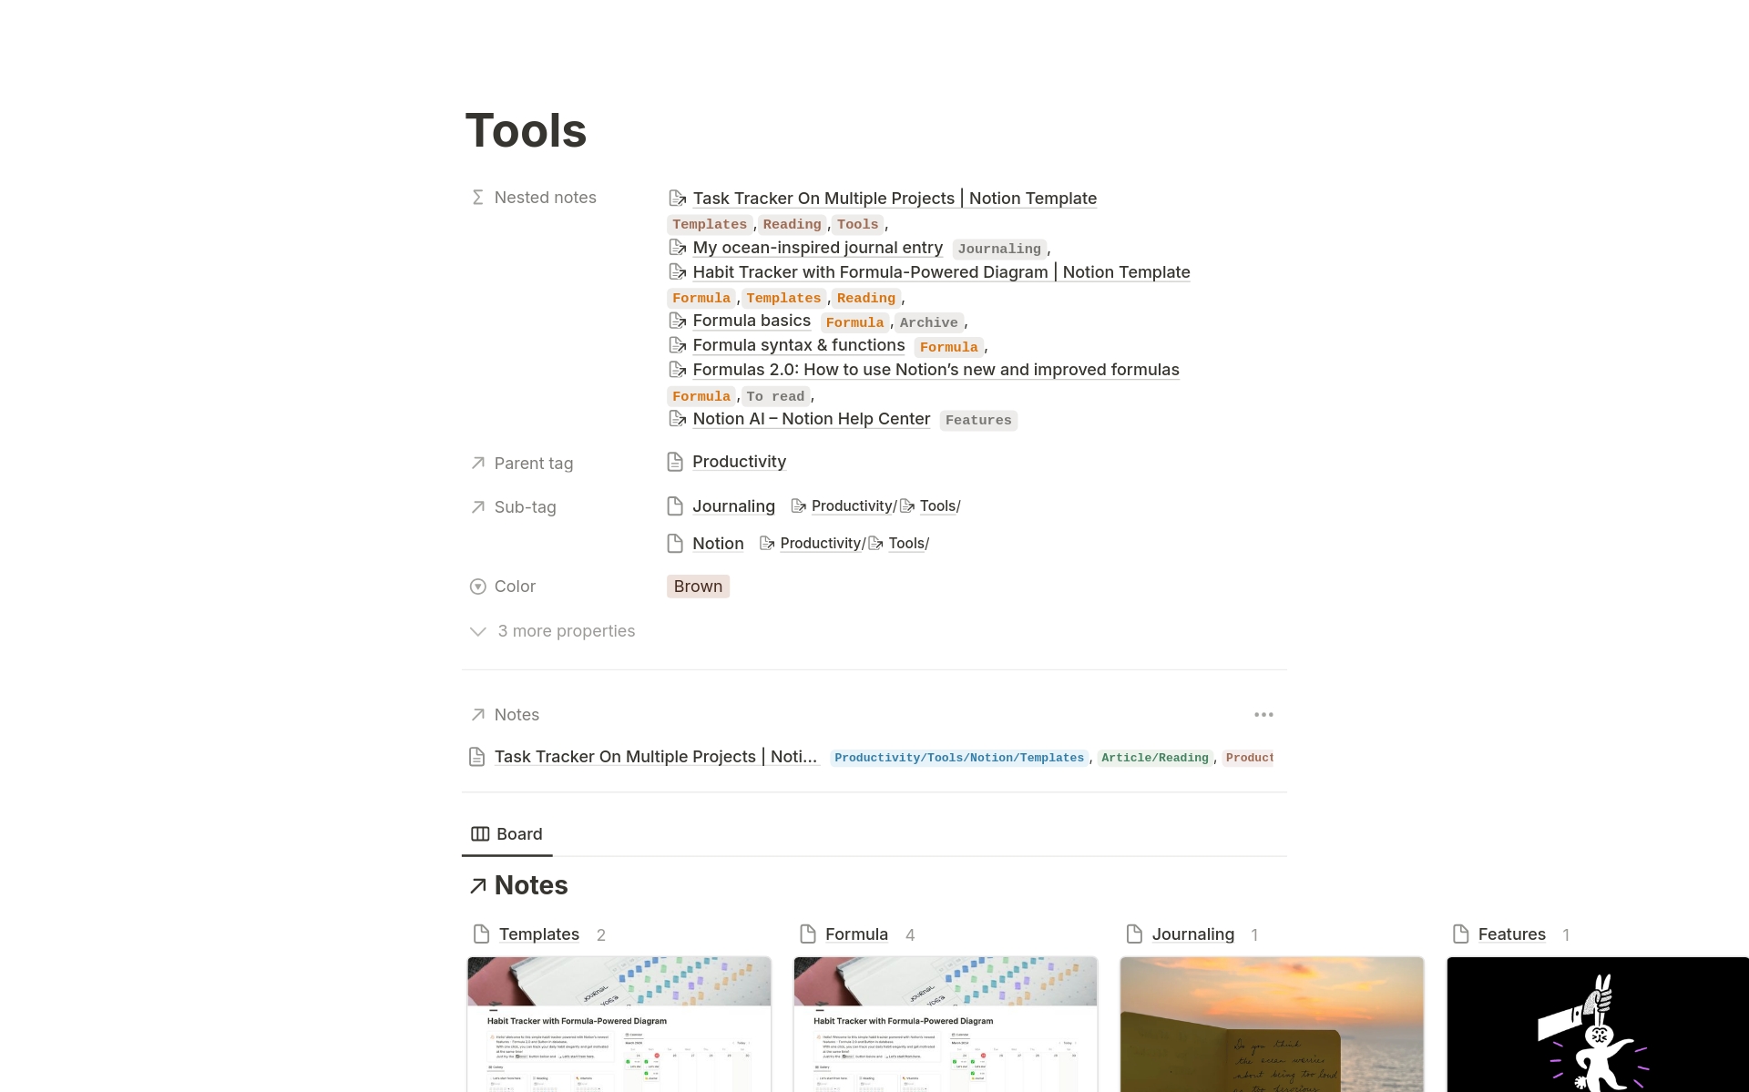Select the Brown color swatch
The height and width of the screenshot is (1092, 1749).
tap(697, 587)
